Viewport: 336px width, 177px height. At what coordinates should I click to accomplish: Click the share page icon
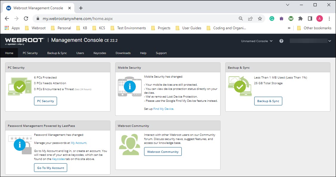click(250, 19)
